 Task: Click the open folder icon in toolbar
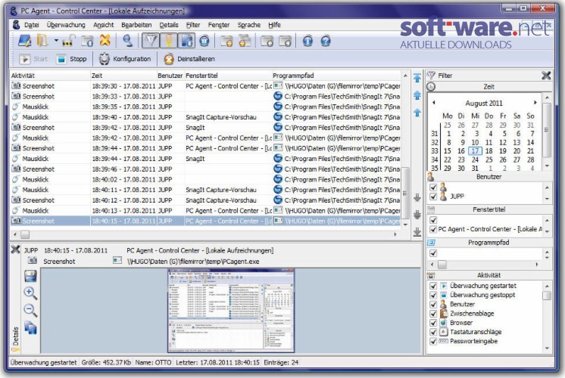[42, 41]
